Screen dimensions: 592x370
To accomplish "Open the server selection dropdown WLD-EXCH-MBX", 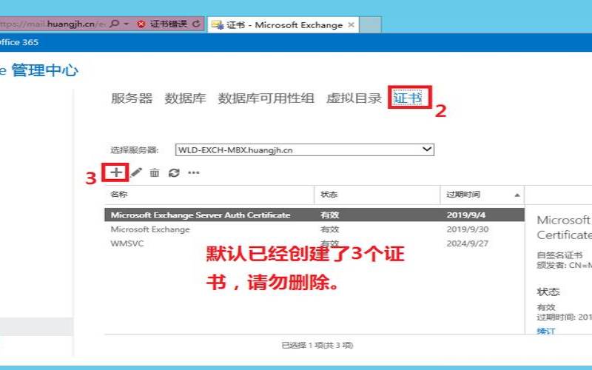I will 305,150.
